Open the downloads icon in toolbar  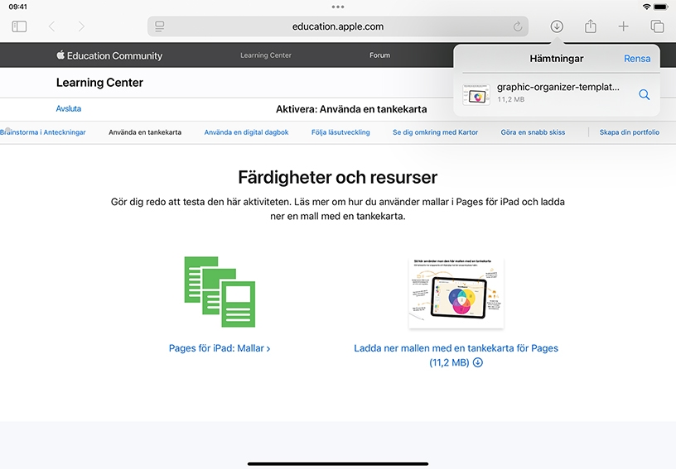557,26
